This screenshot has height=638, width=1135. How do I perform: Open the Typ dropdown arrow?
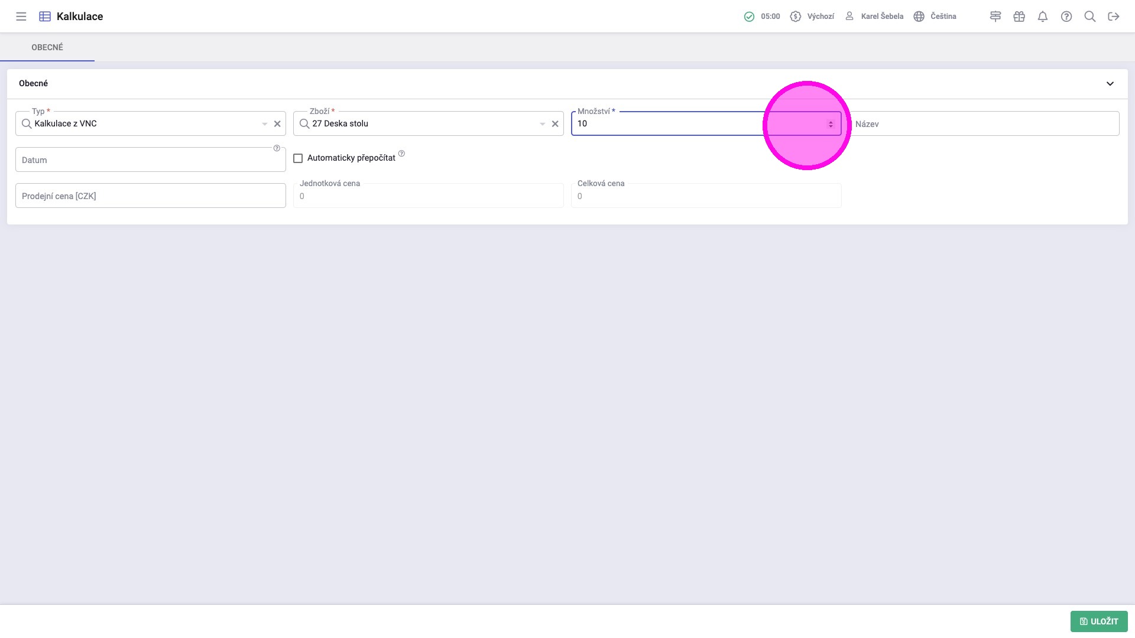(264, 124)
